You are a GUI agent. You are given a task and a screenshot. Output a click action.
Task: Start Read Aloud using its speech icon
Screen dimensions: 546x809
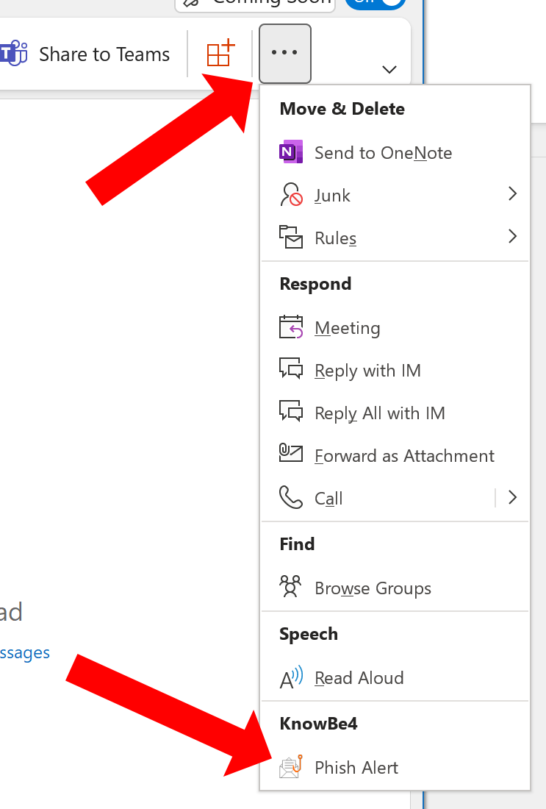(291, 676)
